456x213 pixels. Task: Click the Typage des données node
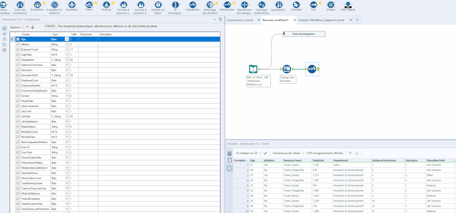(287, 69)
